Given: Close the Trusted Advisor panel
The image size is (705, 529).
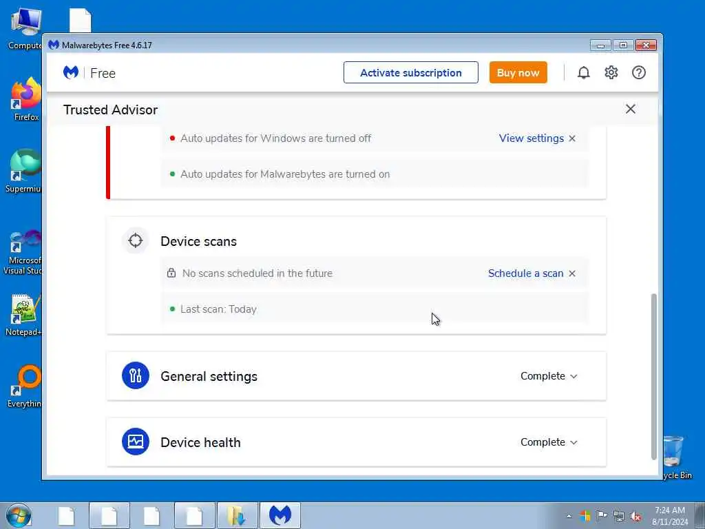Looking at the screenshot, I should [631, 109].
